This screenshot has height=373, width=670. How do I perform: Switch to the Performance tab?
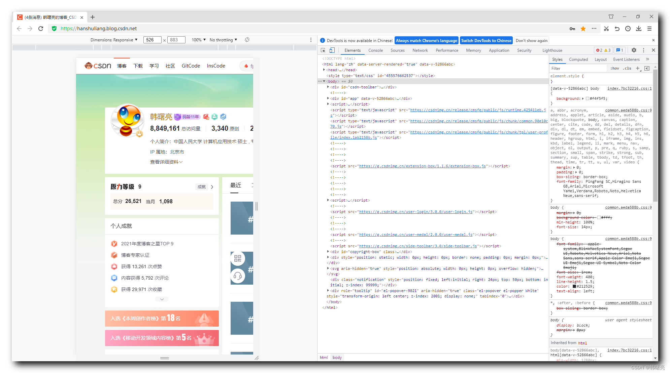(447, 50)
